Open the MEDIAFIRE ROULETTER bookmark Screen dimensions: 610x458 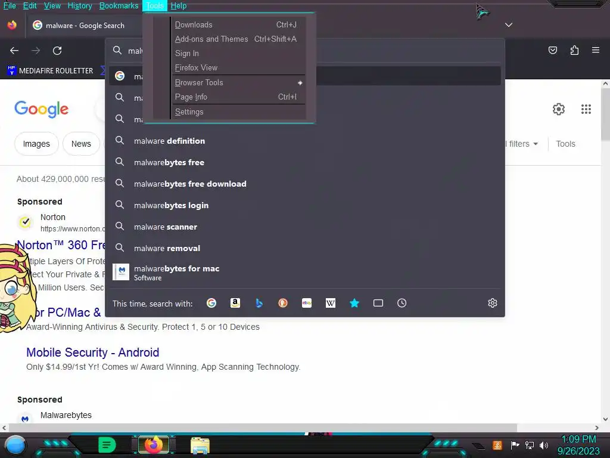click(50, 70)
